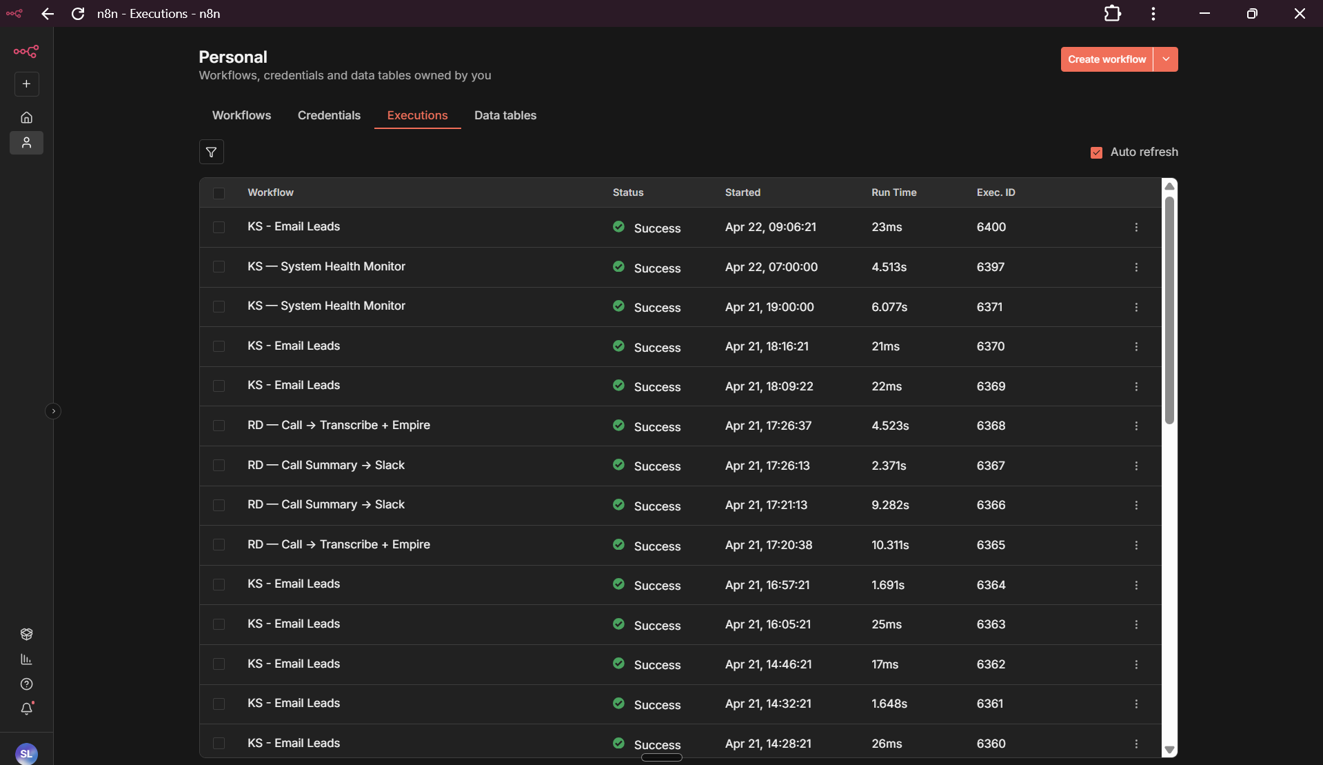Click the n8n logo in the sidebar
1323x765 pixels.
[26, 51]
